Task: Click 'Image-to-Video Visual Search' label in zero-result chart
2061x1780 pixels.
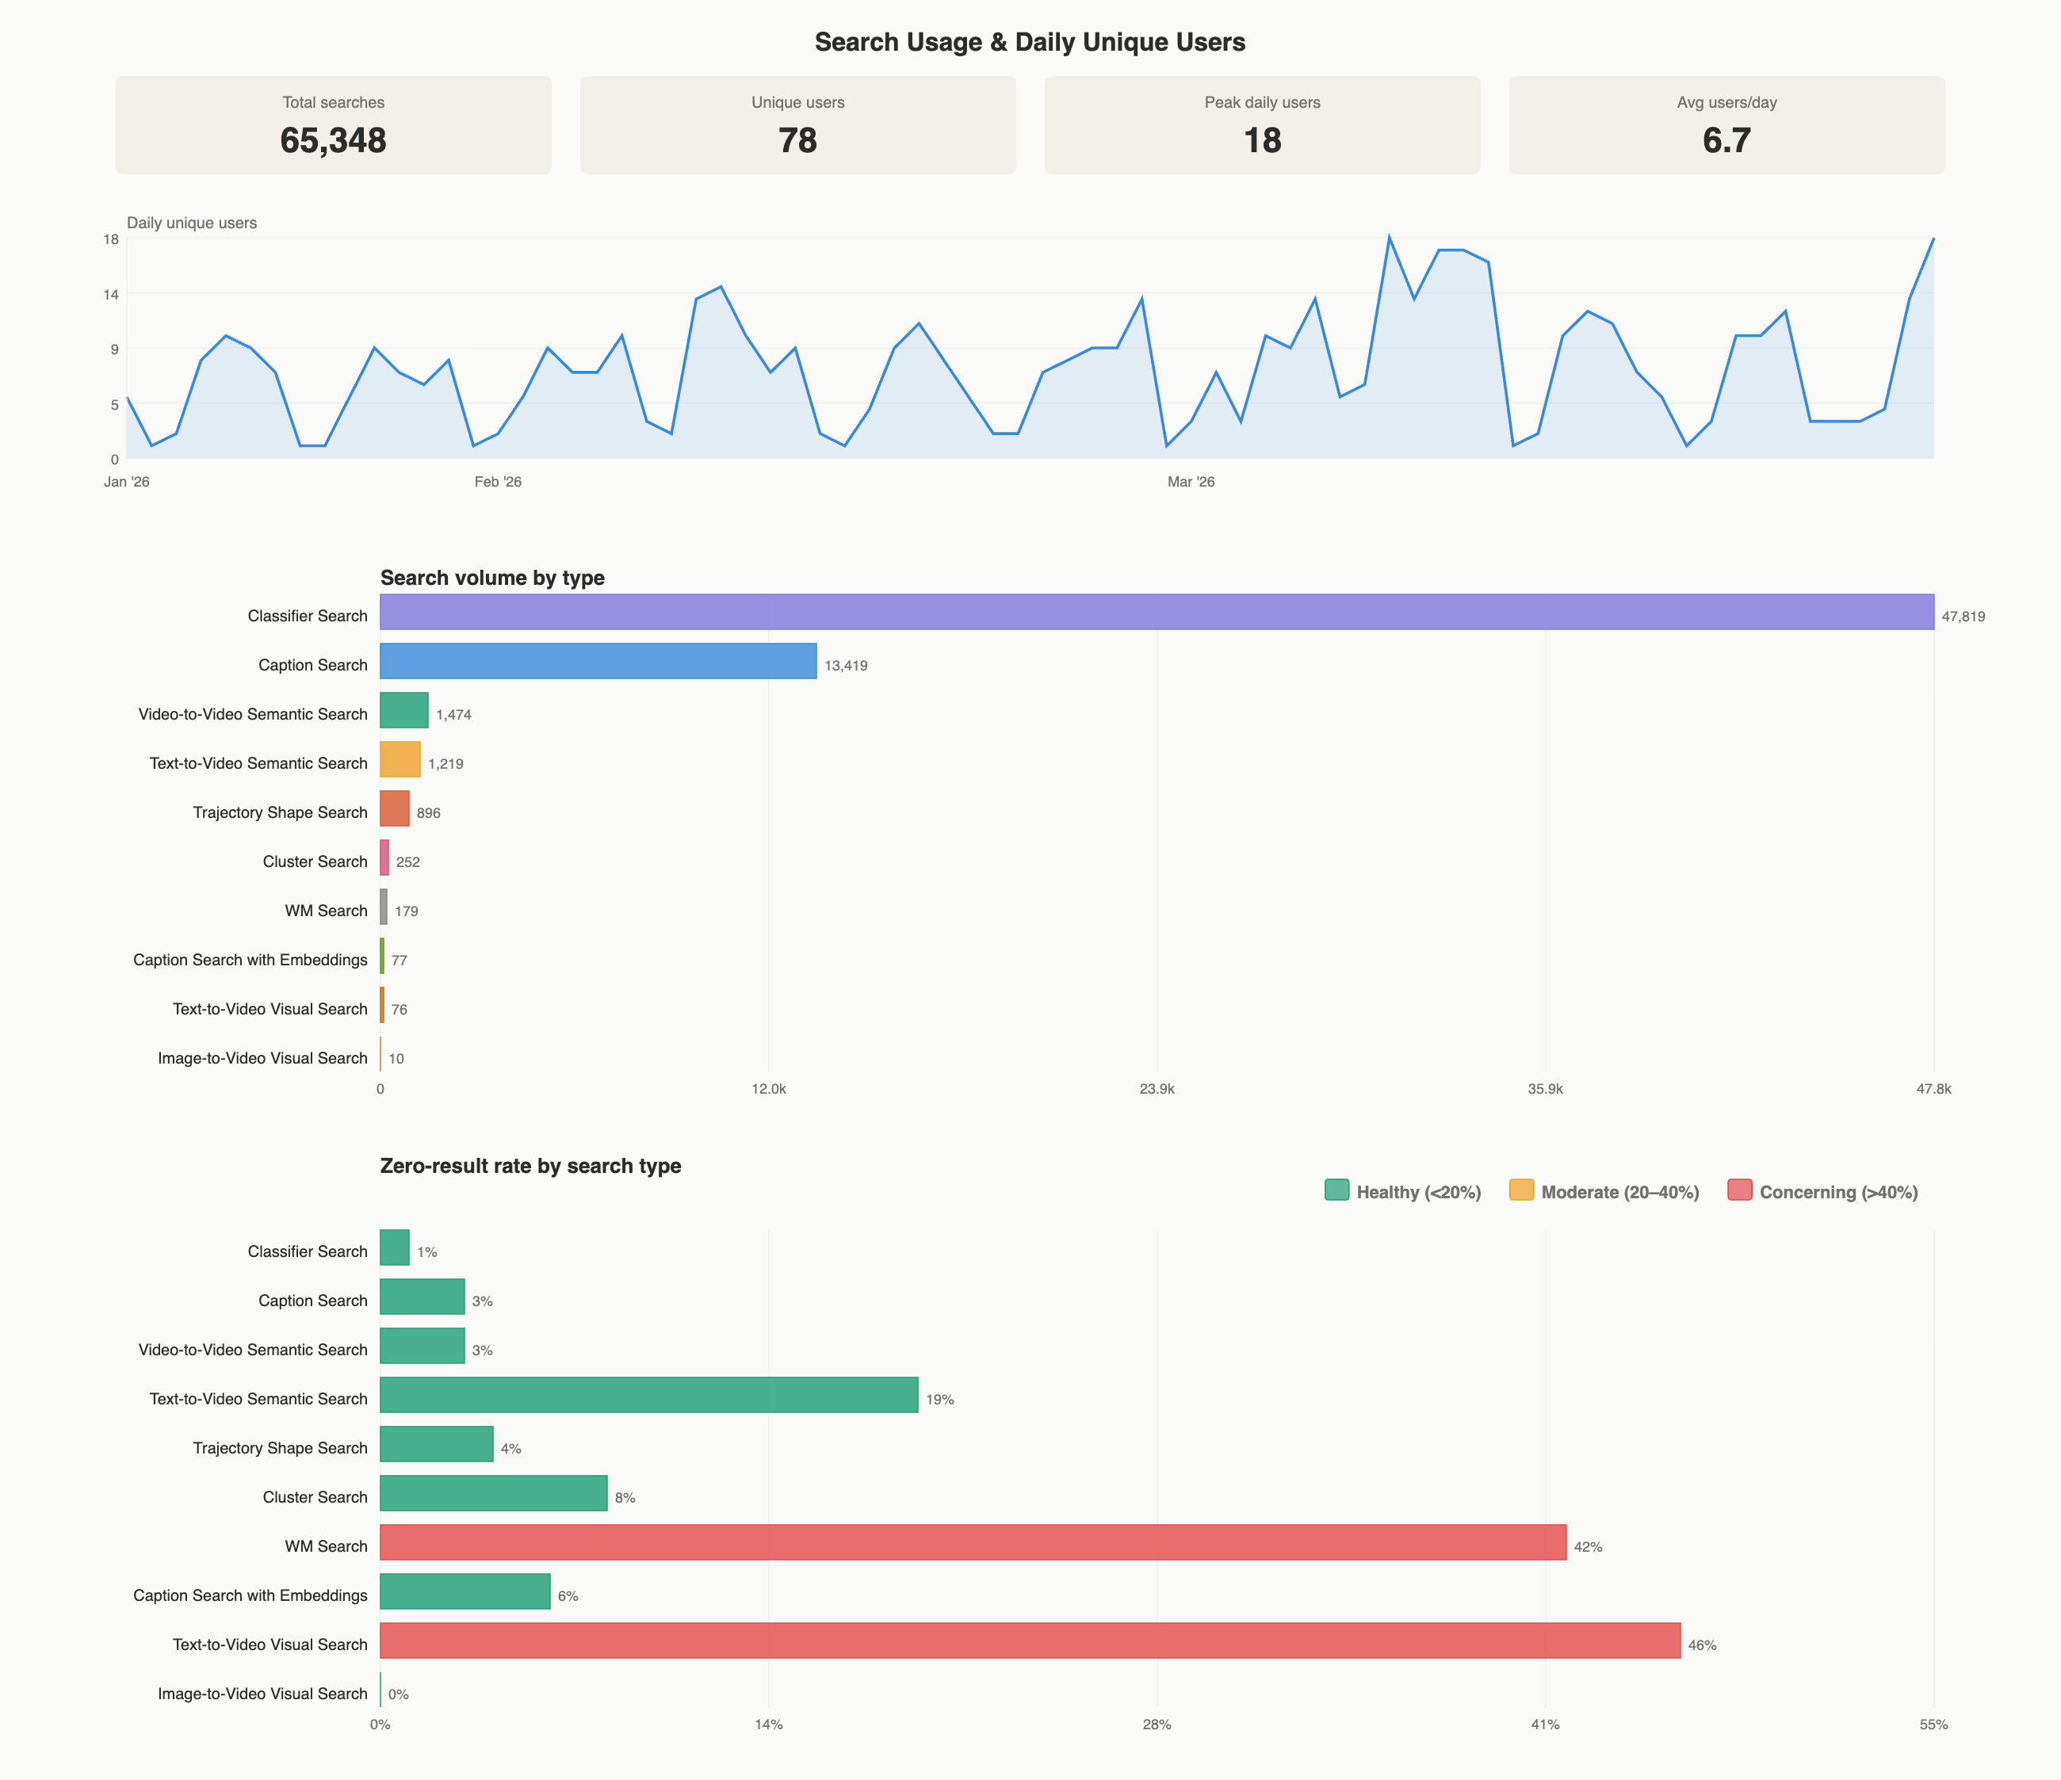Action: 262,1694
